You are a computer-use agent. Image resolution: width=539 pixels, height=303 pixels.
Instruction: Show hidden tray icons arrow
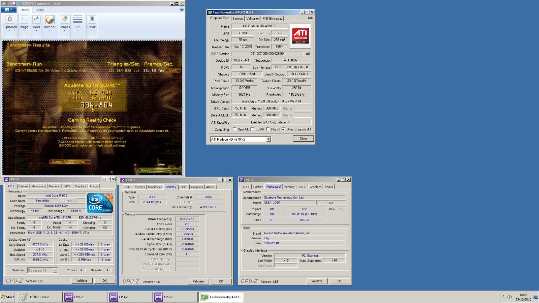[x=503, y=297]
